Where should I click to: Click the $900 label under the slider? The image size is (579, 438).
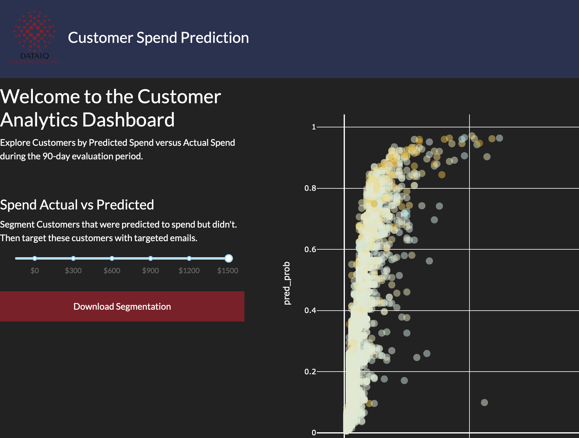pyautogui.click(x=151, y=270)
